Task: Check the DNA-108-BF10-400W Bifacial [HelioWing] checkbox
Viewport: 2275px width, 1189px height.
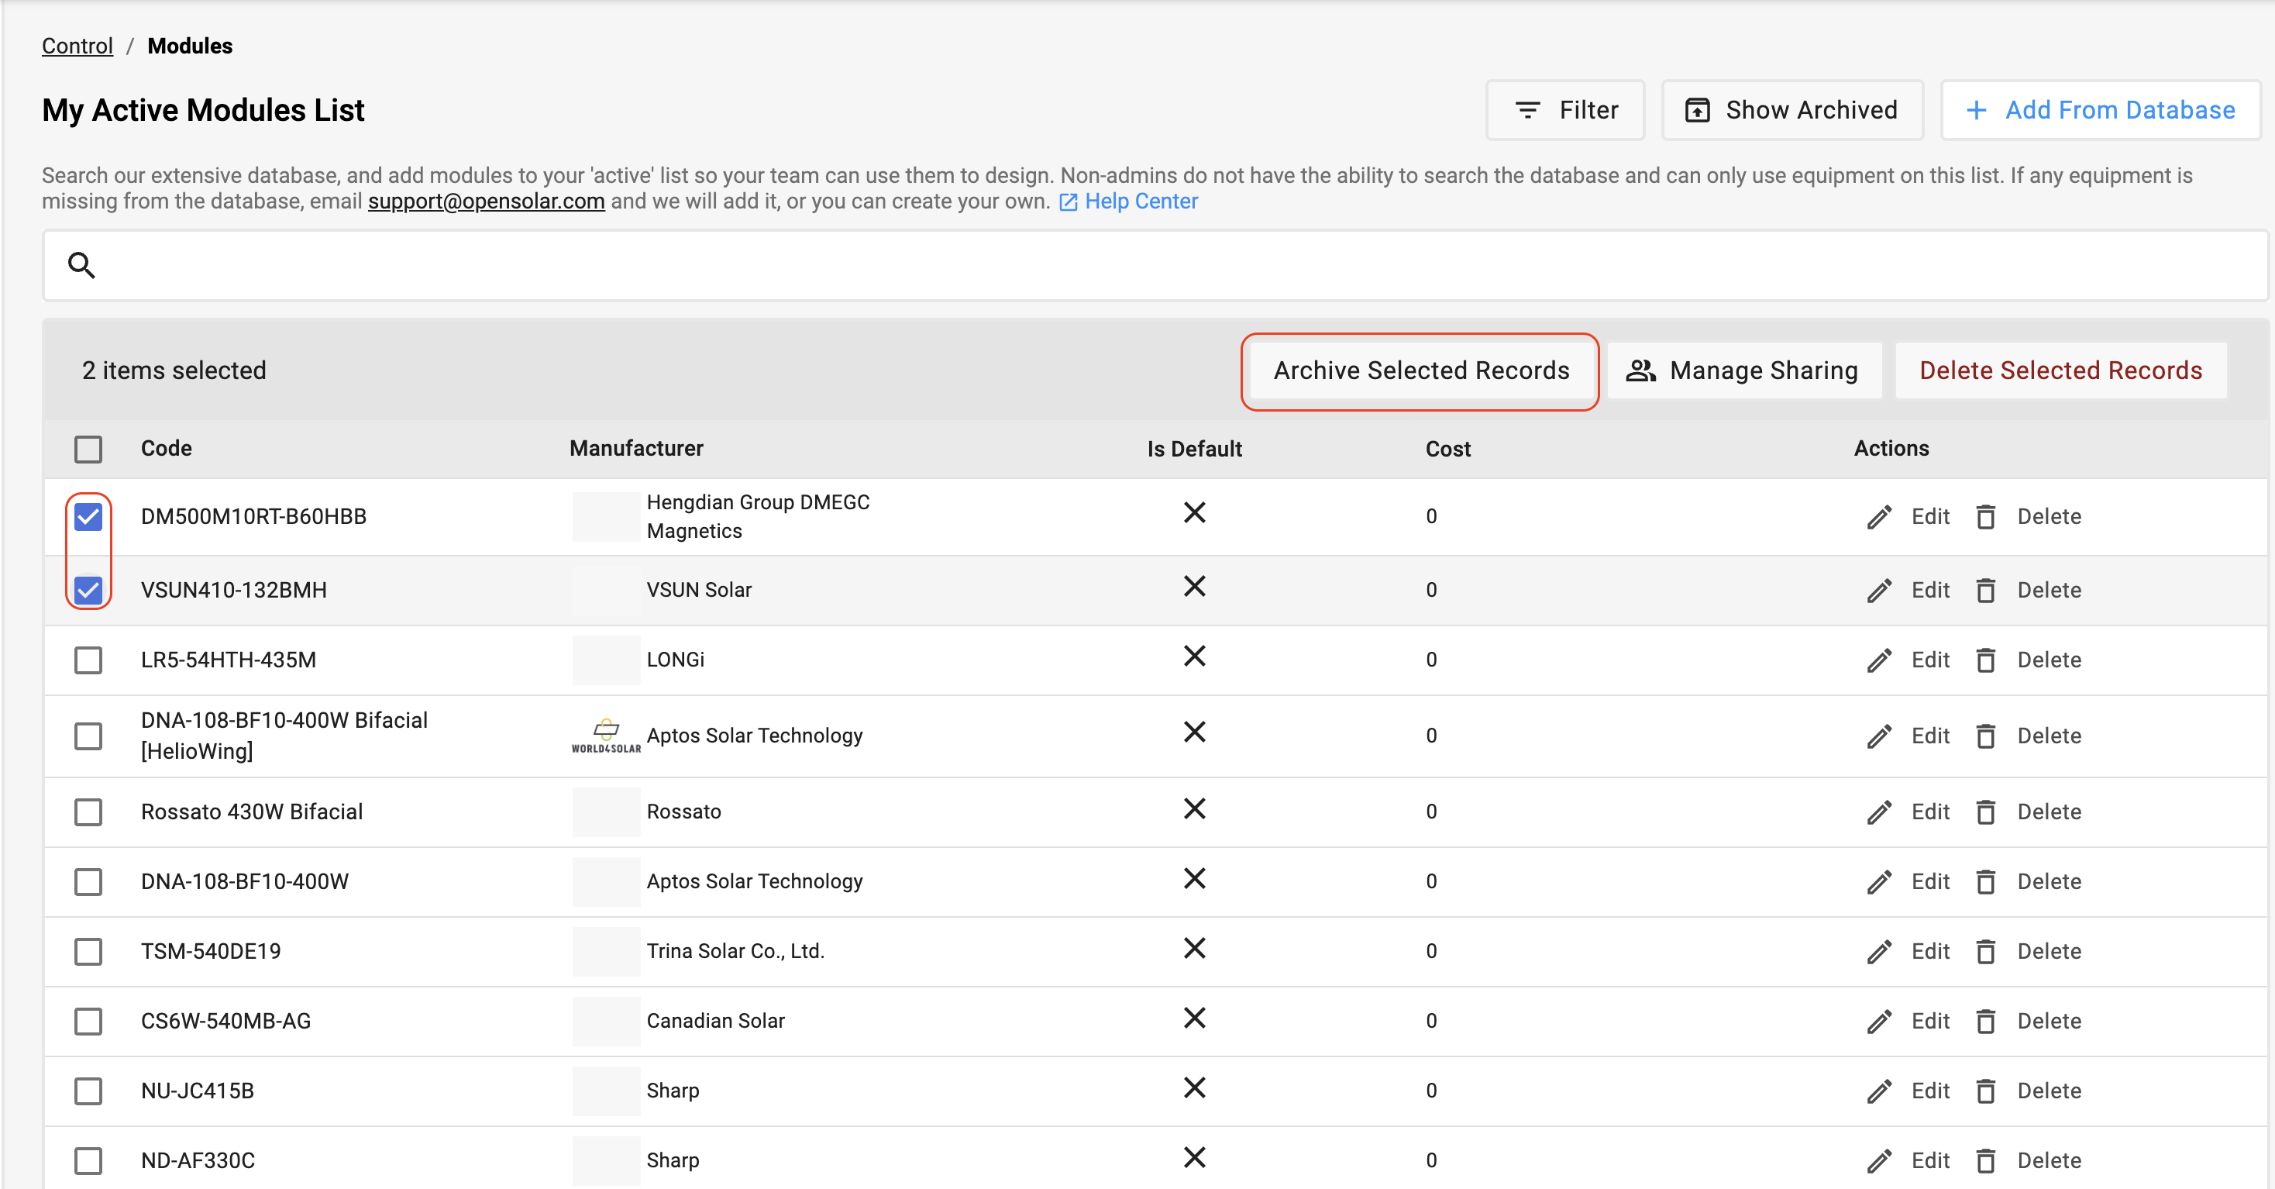Action: 88,736
